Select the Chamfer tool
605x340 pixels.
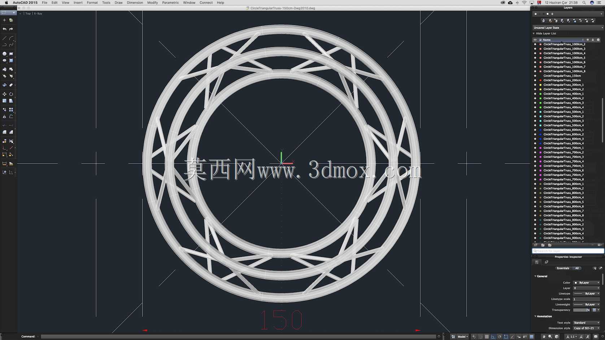(11, 132)
